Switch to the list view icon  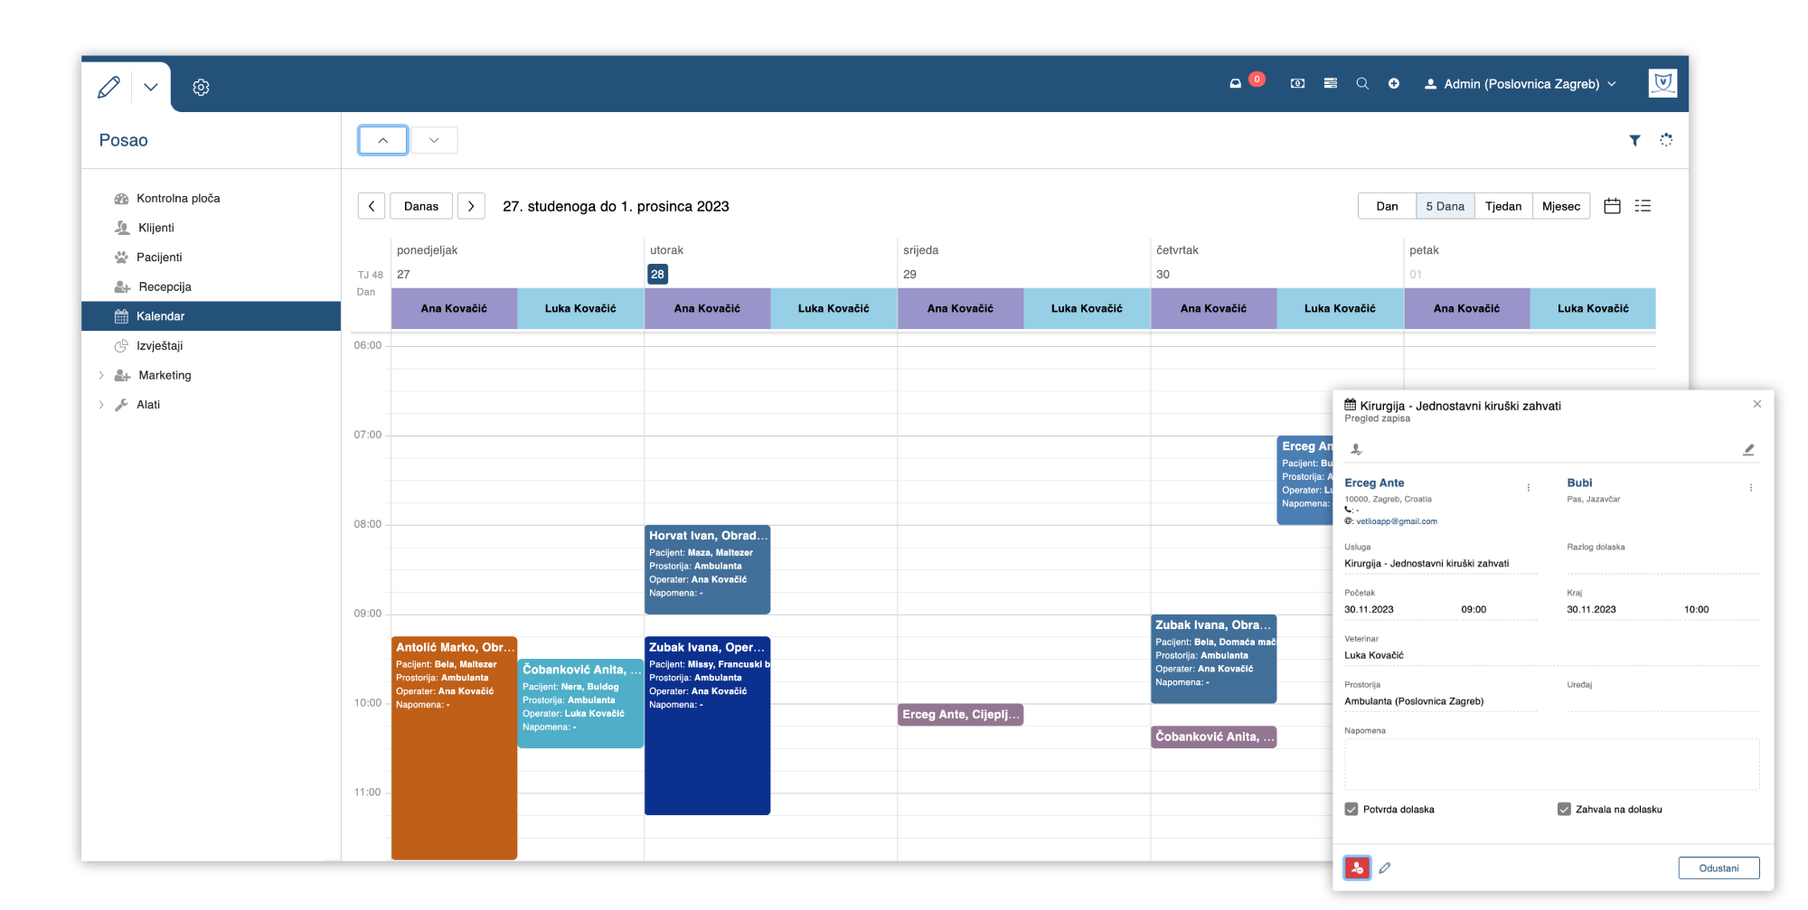coord(1643,206)
